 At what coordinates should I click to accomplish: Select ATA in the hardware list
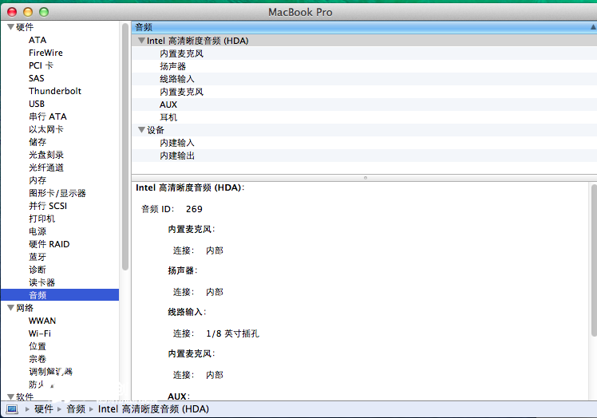pos(38,40)
